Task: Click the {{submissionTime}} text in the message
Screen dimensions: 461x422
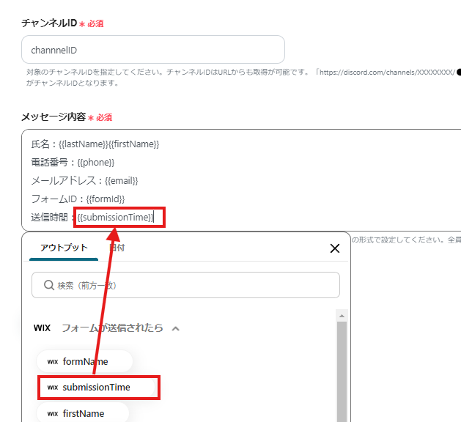Action: click(x=115, y=217)
